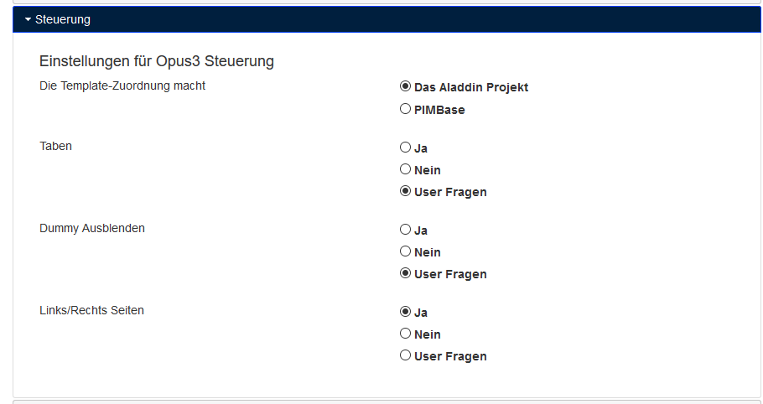
Task: Click the 'Die Template-Zuordnung macht' label
Action: click(122, 85)
